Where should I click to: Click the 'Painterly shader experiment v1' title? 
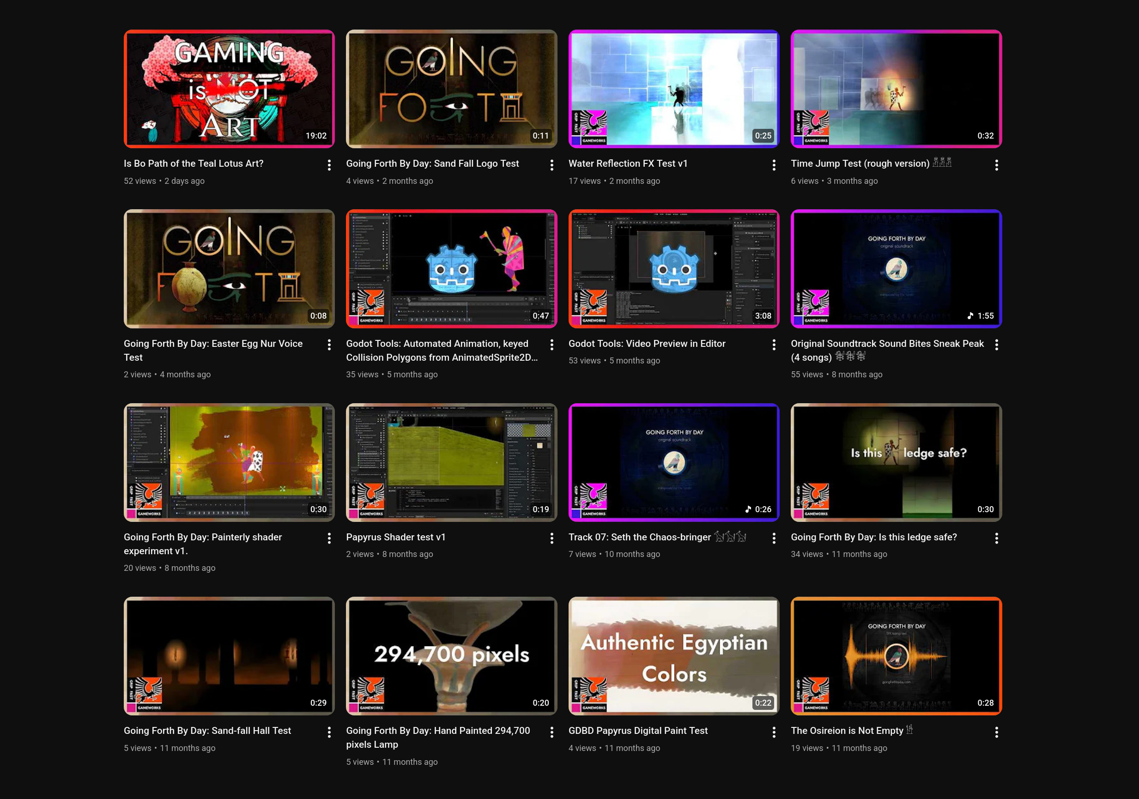[x=202, y=537]
